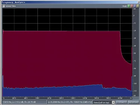Image resolution: width=140 pixels, height=105 pixels.
Task: Close the Frequency Analysis window
Action: (138, 2)
